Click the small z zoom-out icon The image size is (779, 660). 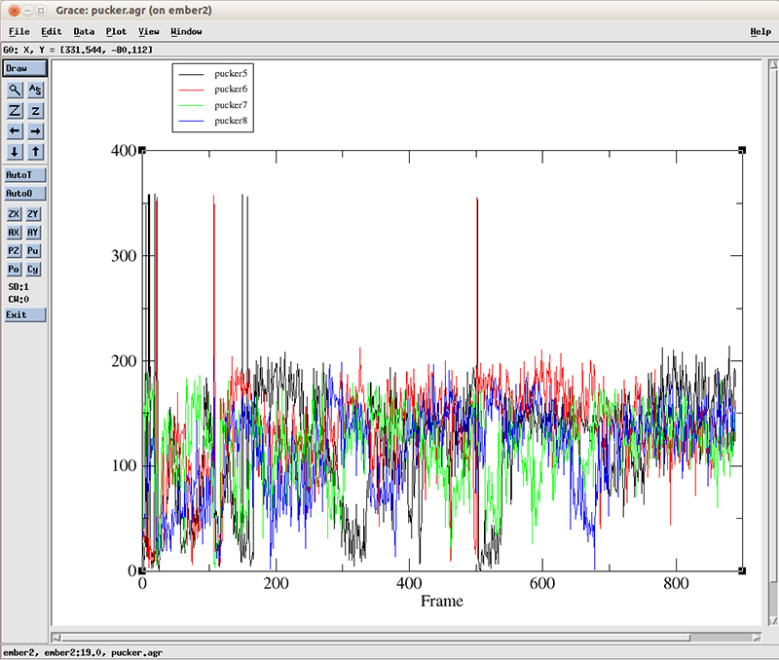tap(35, 111)
